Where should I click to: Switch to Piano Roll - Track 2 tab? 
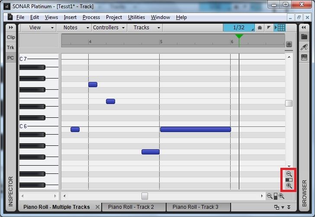pyautogui.click(x=131, y=207)
